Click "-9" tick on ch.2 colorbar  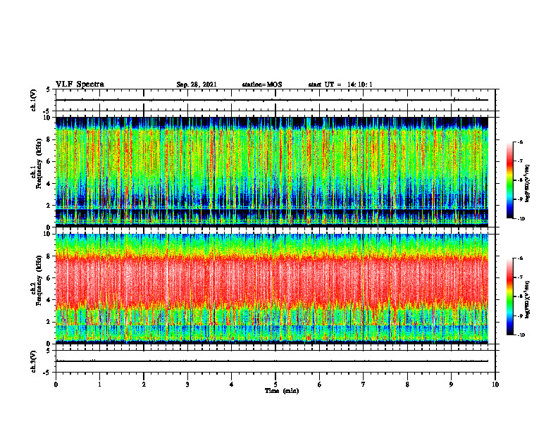[520, 316]
